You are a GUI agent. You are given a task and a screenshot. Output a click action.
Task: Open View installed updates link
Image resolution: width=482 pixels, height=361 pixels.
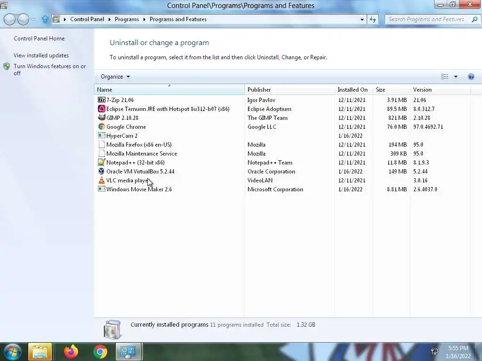pyautogui.click(x=41, y=55)
